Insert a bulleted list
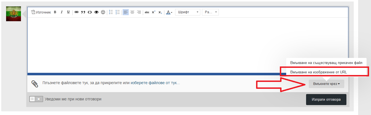Image resolution: width=371 pixels, height=115 pixels. [111, 12]
